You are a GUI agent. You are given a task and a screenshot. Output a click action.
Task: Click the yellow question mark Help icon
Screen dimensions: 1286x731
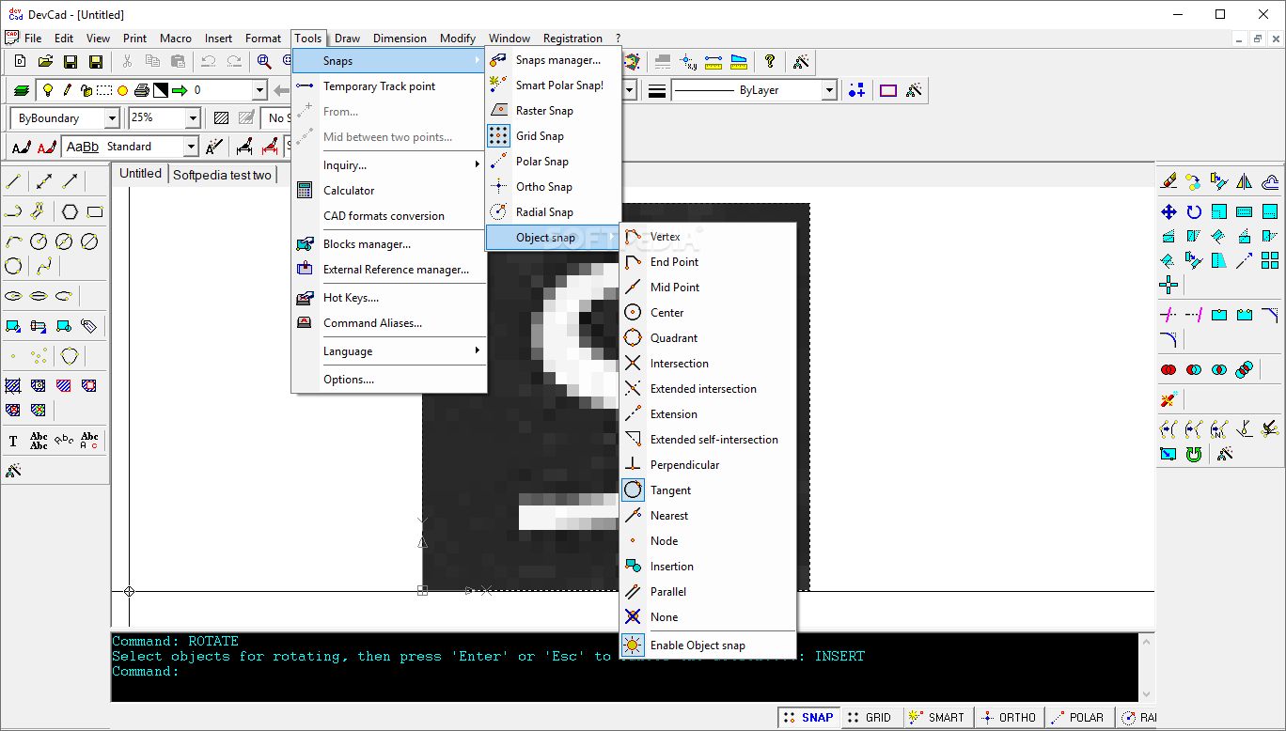pyautogui.click(x=770, y=61)
